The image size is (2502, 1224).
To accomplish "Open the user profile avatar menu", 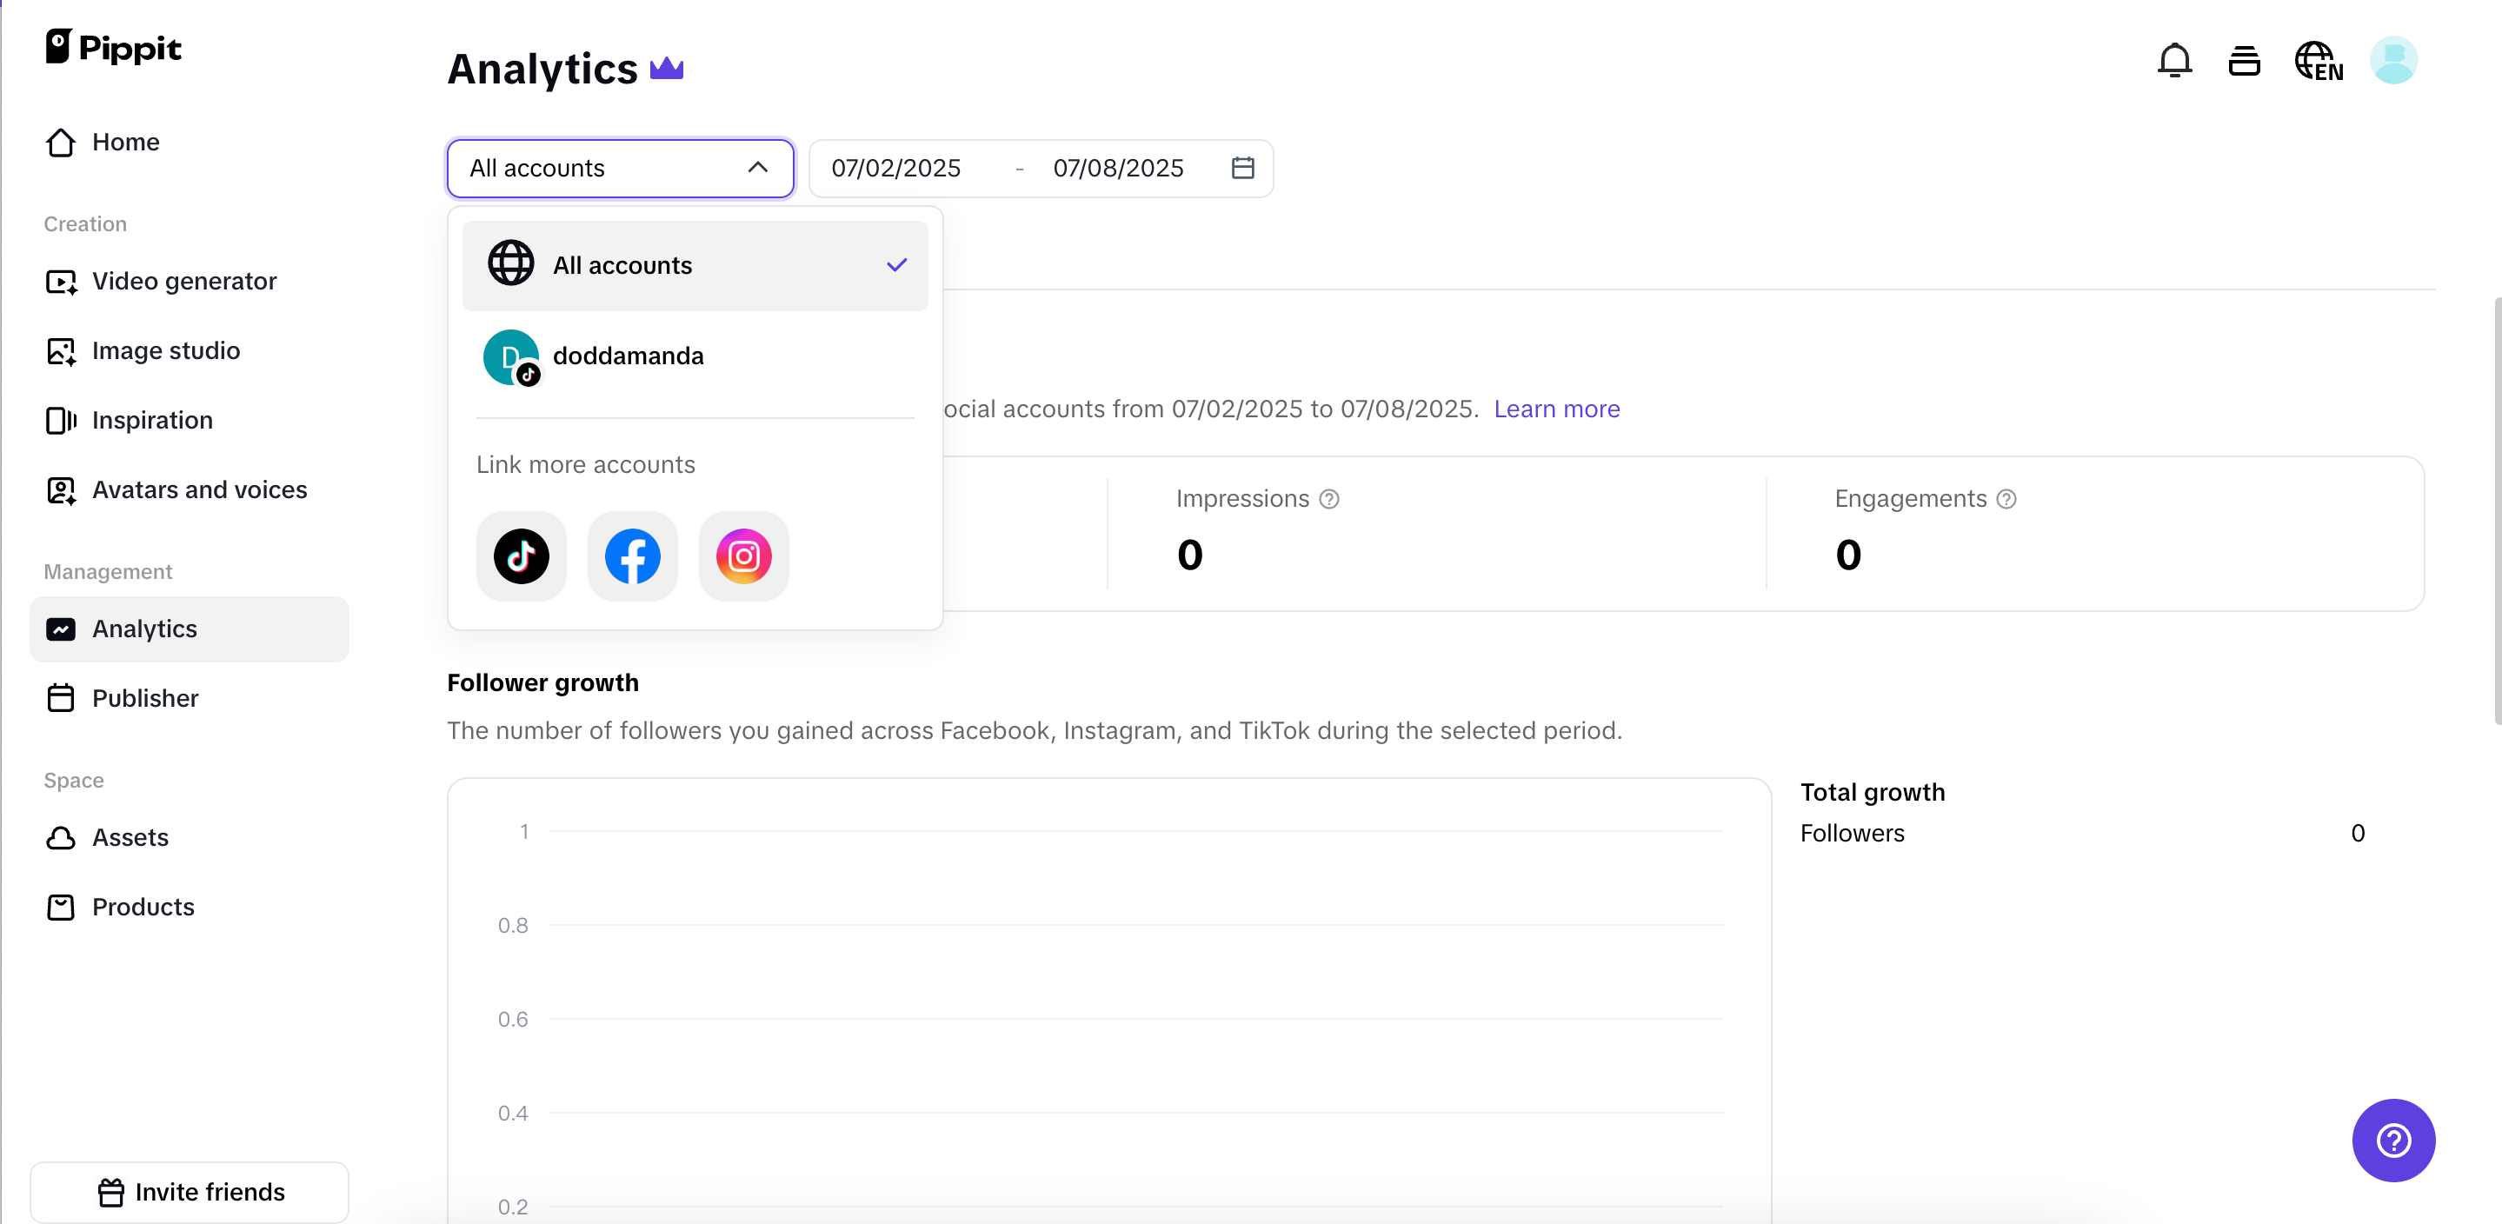I will 2393,60.
